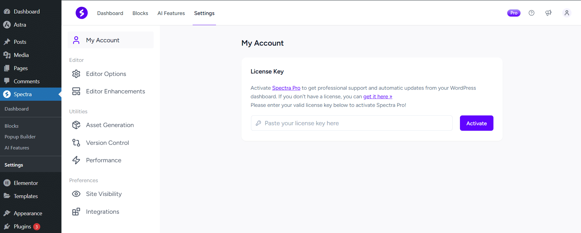Click the Pro badge
Viewport: 581px width, 233px height.
click(514, 13)
